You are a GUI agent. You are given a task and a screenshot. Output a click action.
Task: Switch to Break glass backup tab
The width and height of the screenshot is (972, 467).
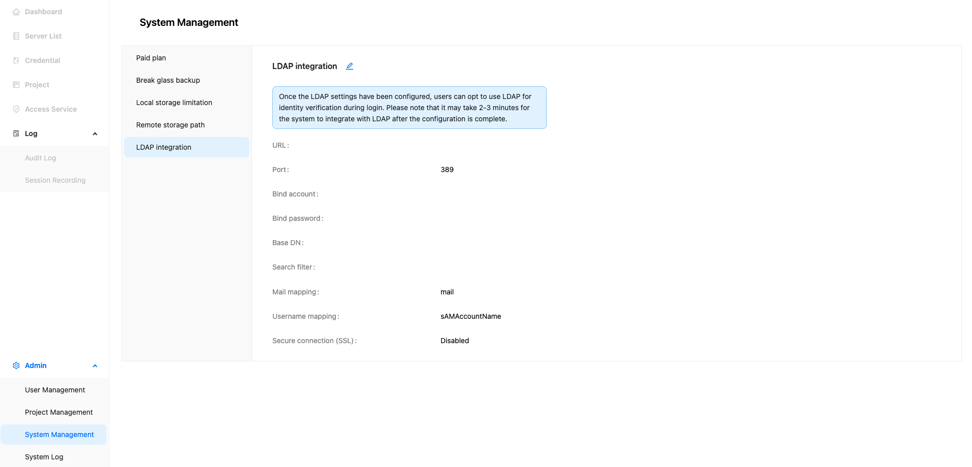168,80
